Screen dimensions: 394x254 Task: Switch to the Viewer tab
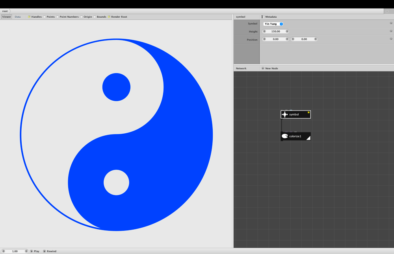click(x=7, y=17)
